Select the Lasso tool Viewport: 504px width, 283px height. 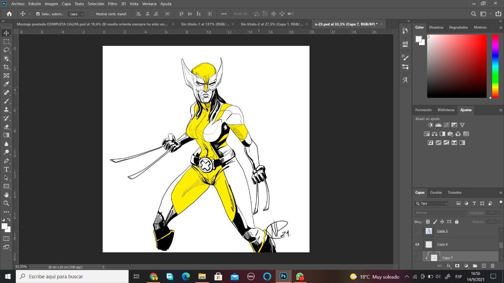coord(6,50)
